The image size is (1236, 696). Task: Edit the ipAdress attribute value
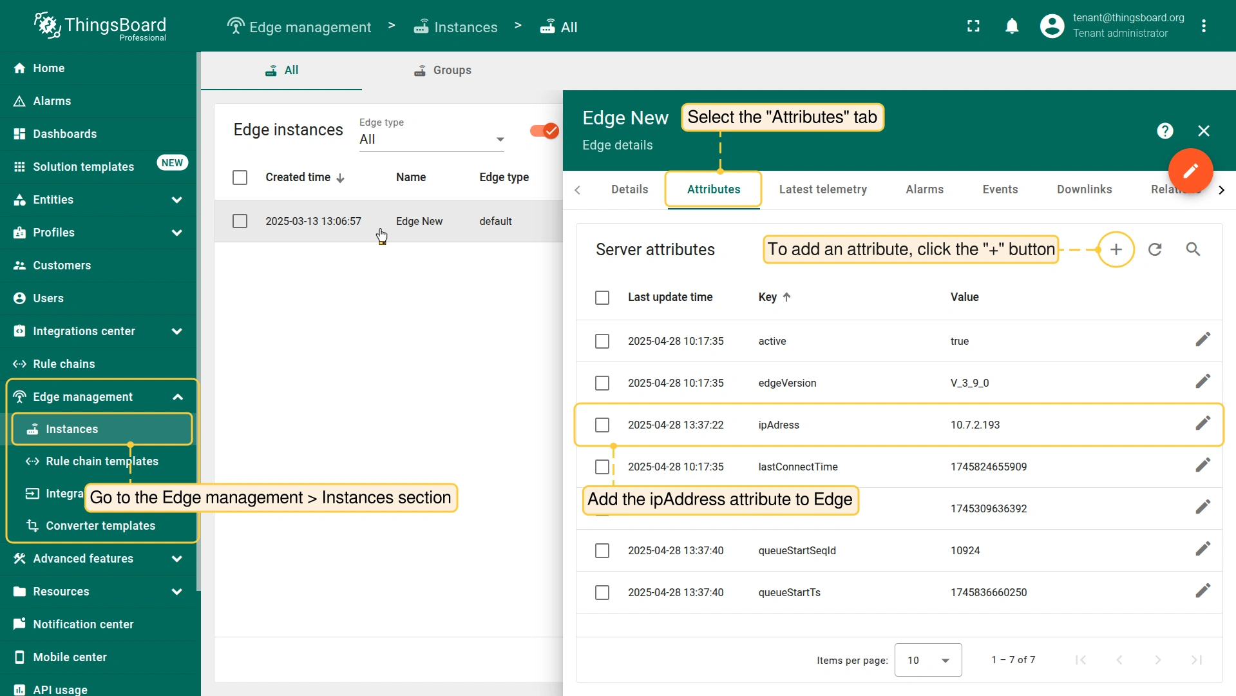[1203, 424]
